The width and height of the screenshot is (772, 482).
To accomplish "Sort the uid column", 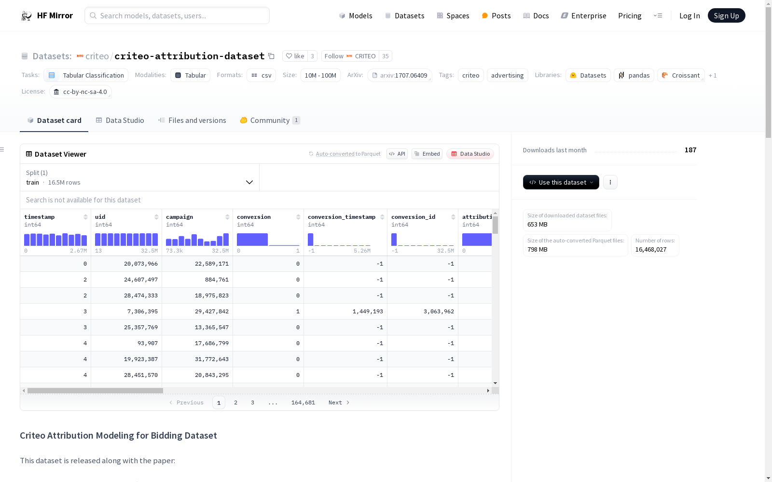I will (156, 217).
